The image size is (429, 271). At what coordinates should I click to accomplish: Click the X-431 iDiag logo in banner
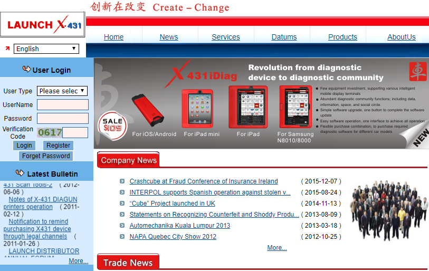201,74
